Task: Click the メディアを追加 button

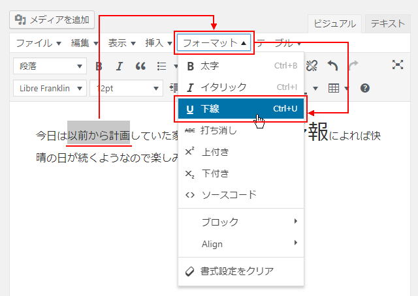Action: pos(52,20)
